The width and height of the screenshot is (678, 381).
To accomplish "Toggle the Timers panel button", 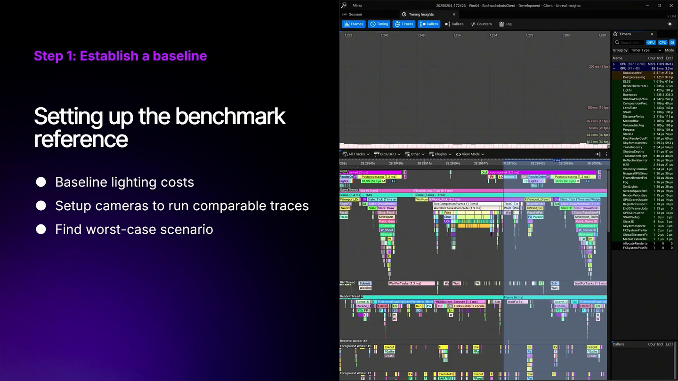I will (404, 24).
